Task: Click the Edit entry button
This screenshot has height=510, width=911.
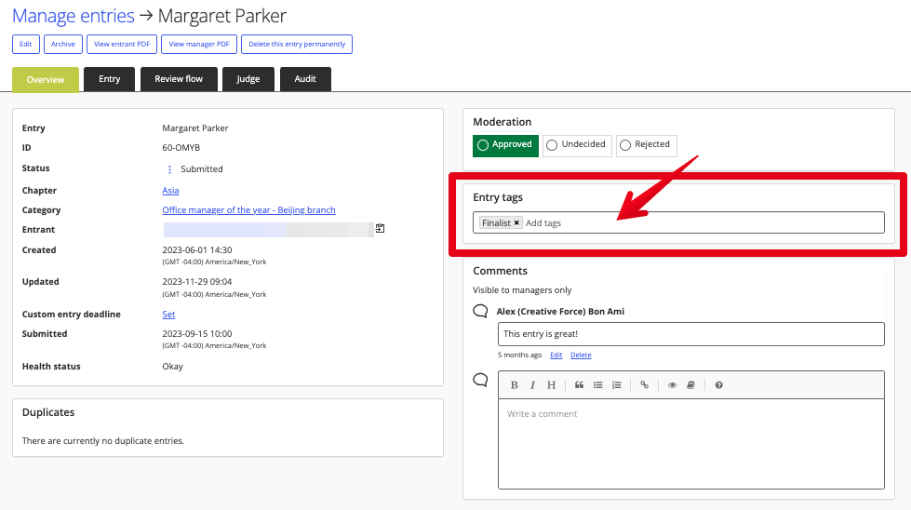Action: point(25,44)
